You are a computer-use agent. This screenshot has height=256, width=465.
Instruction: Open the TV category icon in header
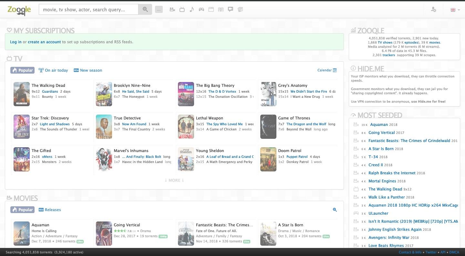point(182,9)
